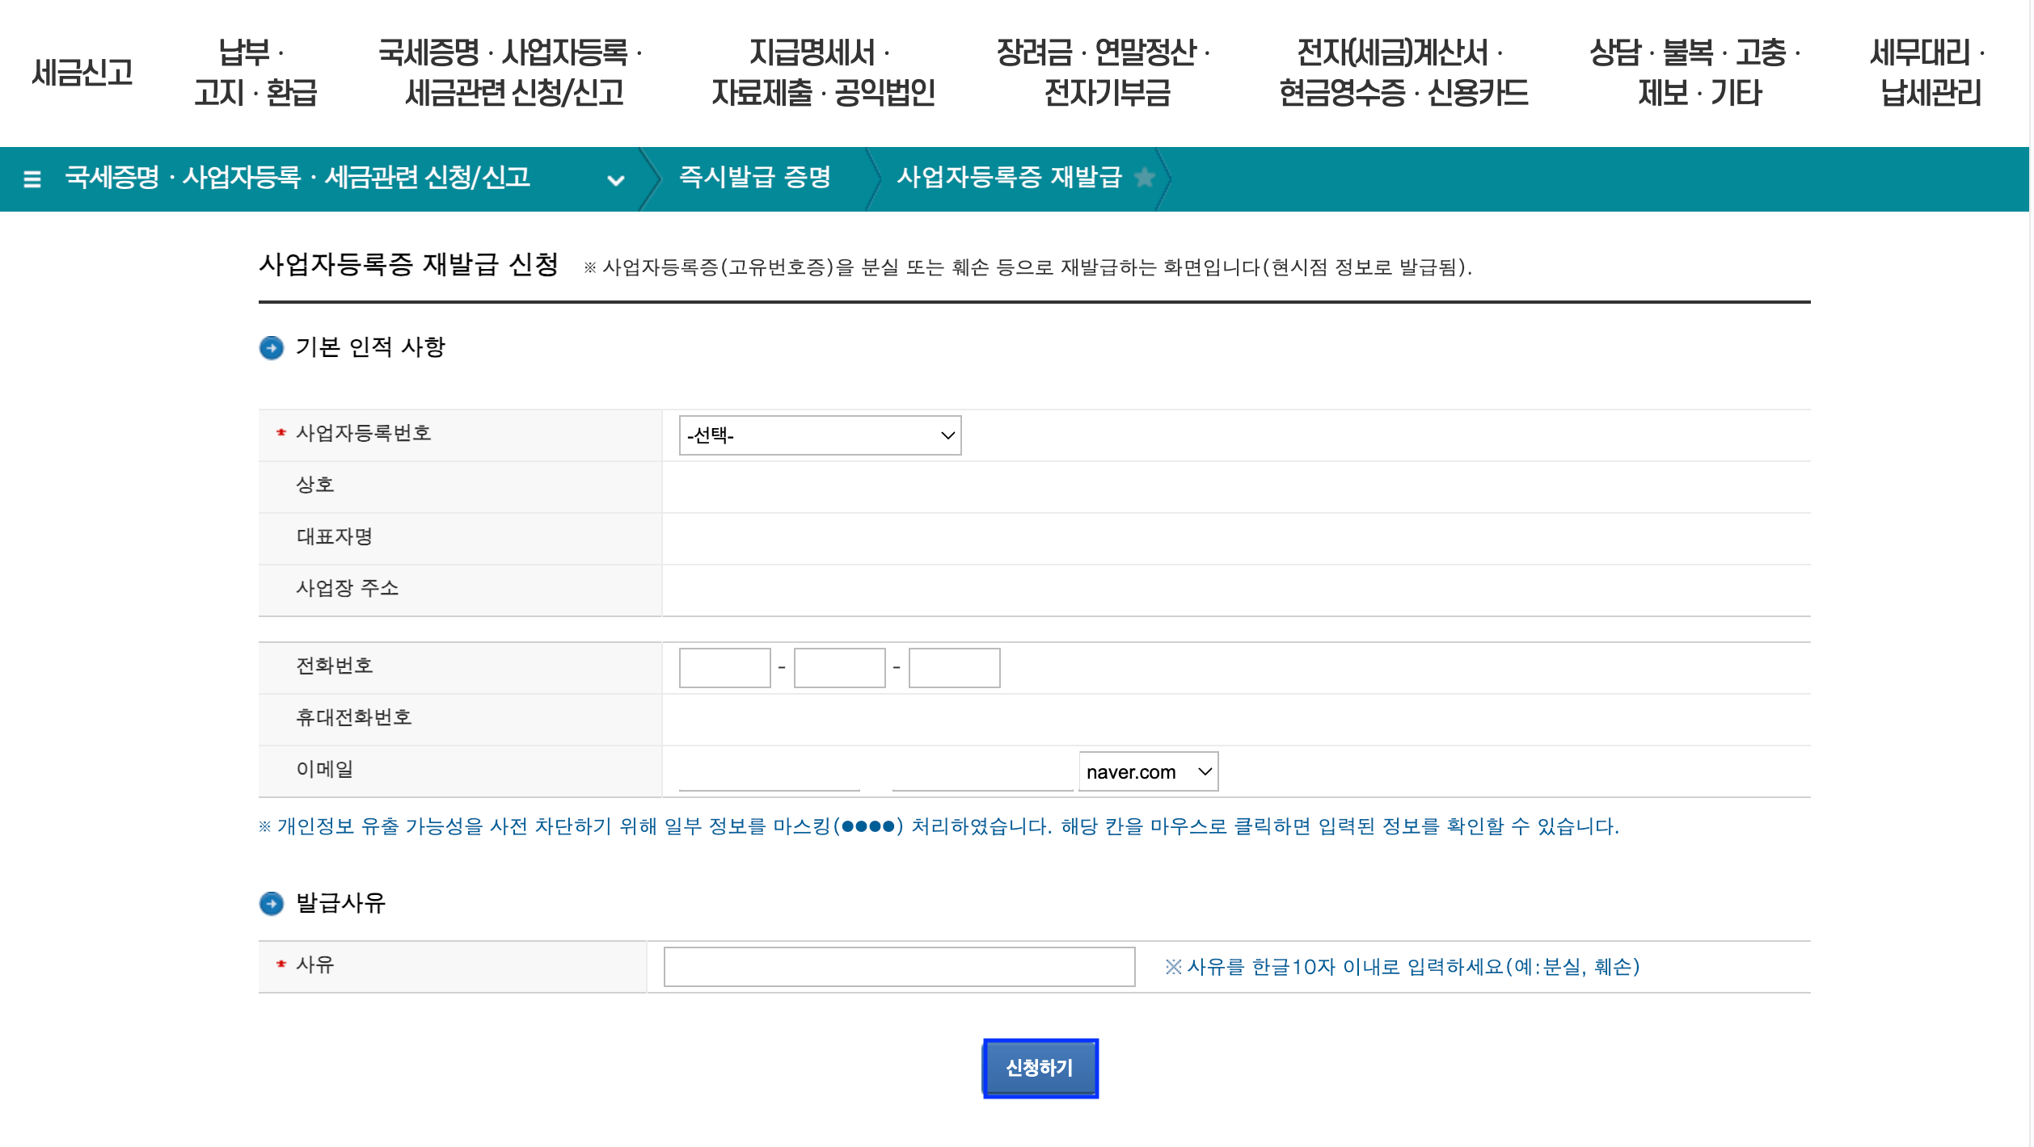Open the 지급명세서·자료제출·공익법인 menu
The width and height of the screenshot is (2034, 1147).
821,74
